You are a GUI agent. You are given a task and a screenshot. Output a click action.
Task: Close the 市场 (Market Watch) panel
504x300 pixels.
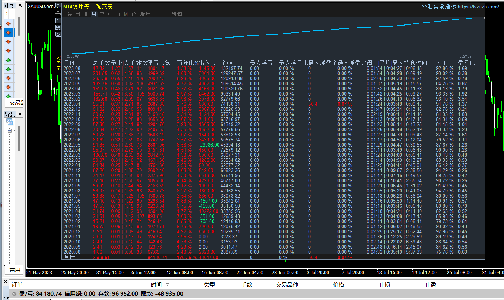(20, 5)
